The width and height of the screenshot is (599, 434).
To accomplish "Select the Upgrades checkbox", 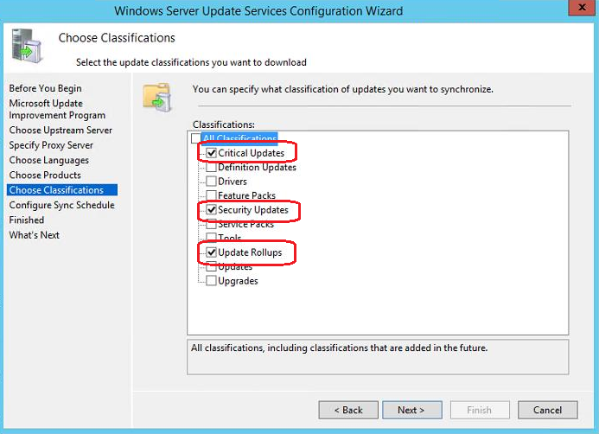I will pos(212,281).
